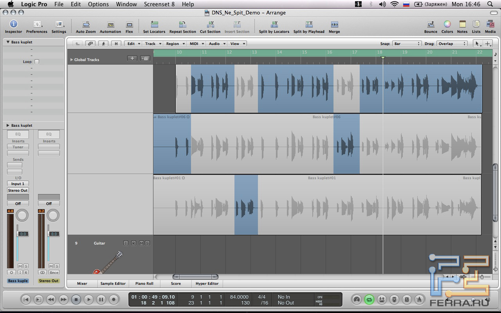
Task: Click the Stereo Out output button
Action: tap(18, 191)
